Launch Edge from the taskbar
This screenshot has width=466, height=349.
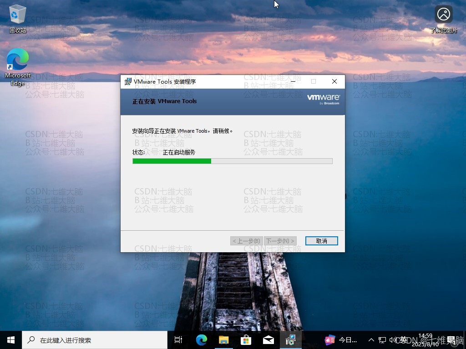point(202,340)
